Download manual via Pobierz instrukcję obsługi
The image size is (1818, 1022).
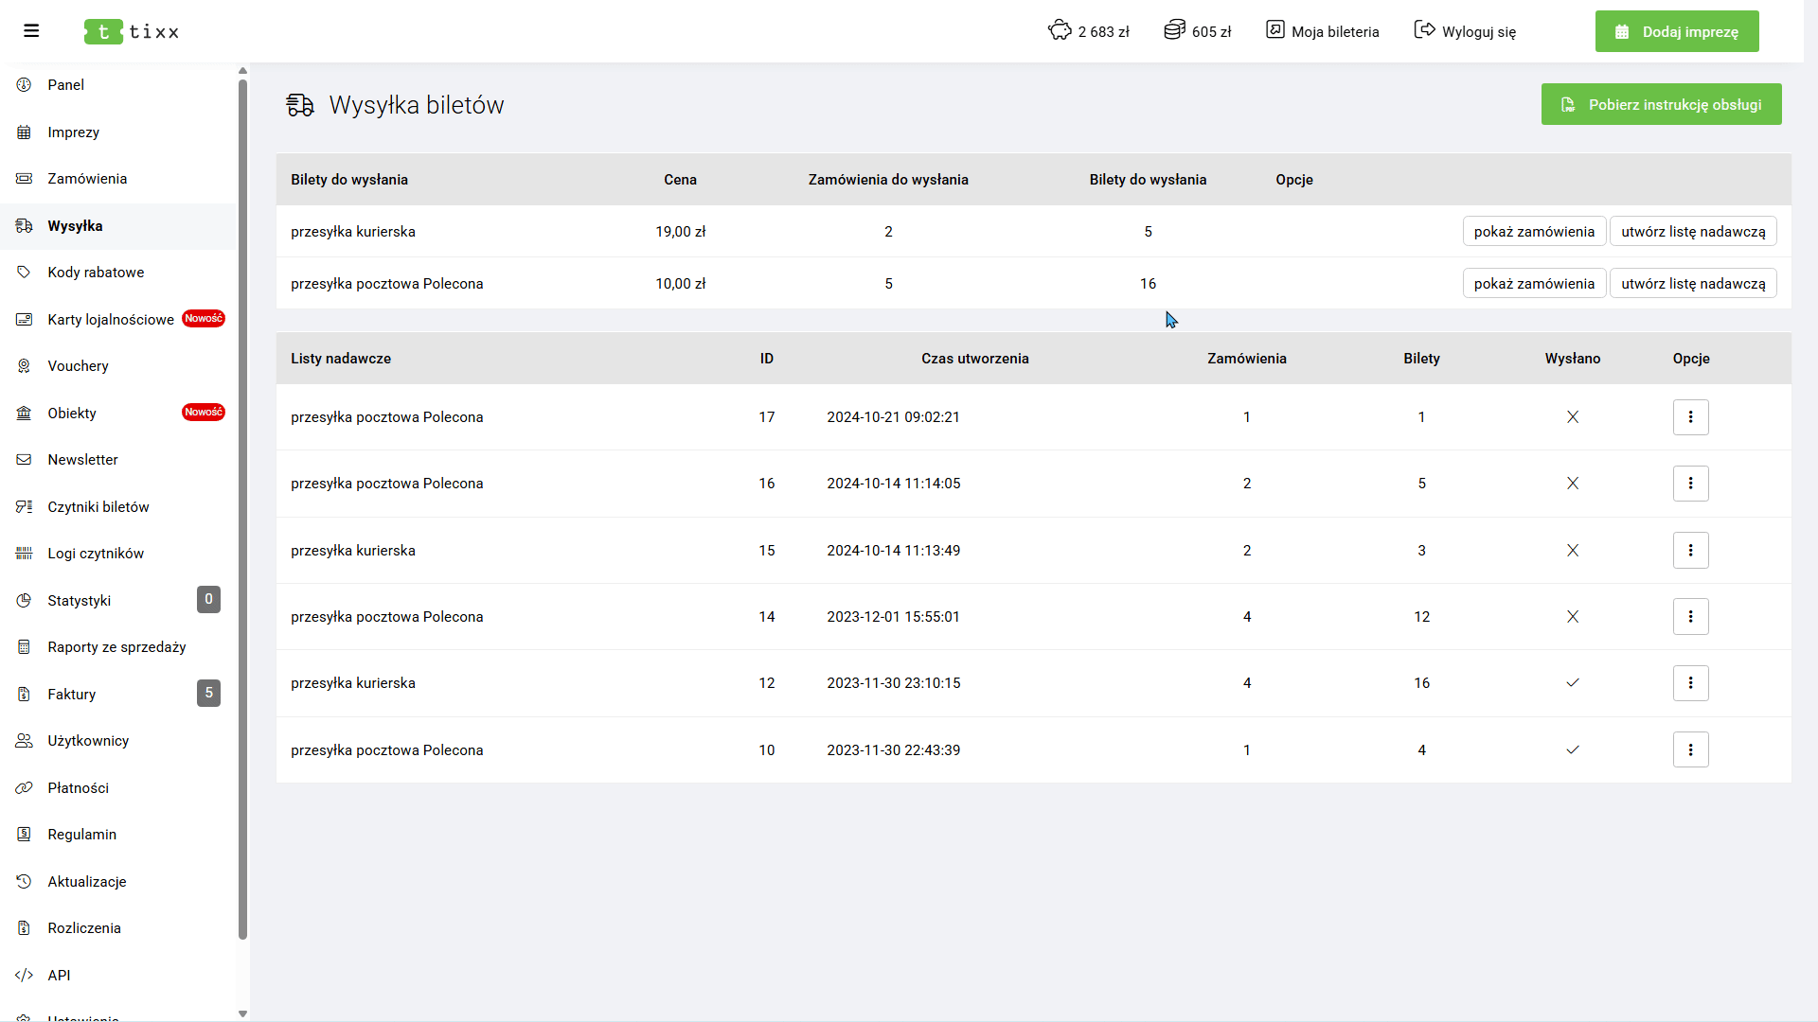(1661, 104)
